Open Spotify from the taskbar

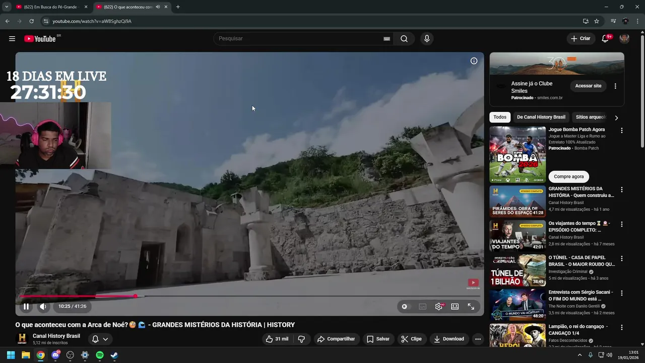100,355
